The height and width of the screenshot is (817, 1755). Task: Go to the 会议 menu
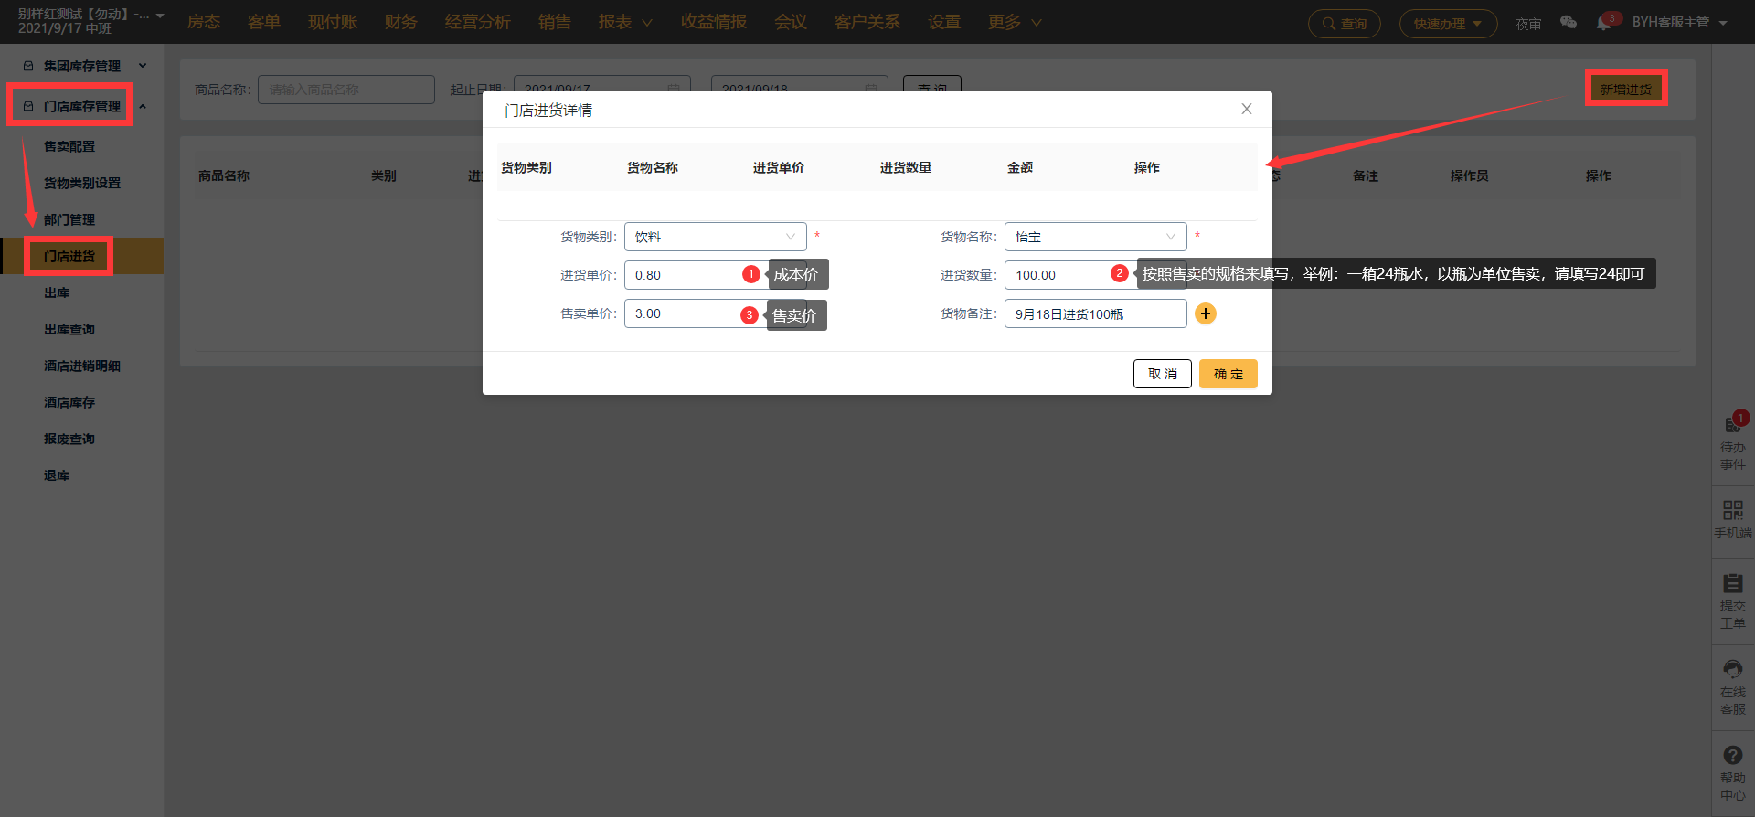791,22
